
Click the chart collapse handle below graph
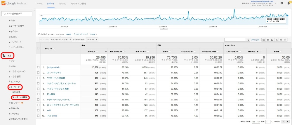pyautogui.click(x=164, y=29)
